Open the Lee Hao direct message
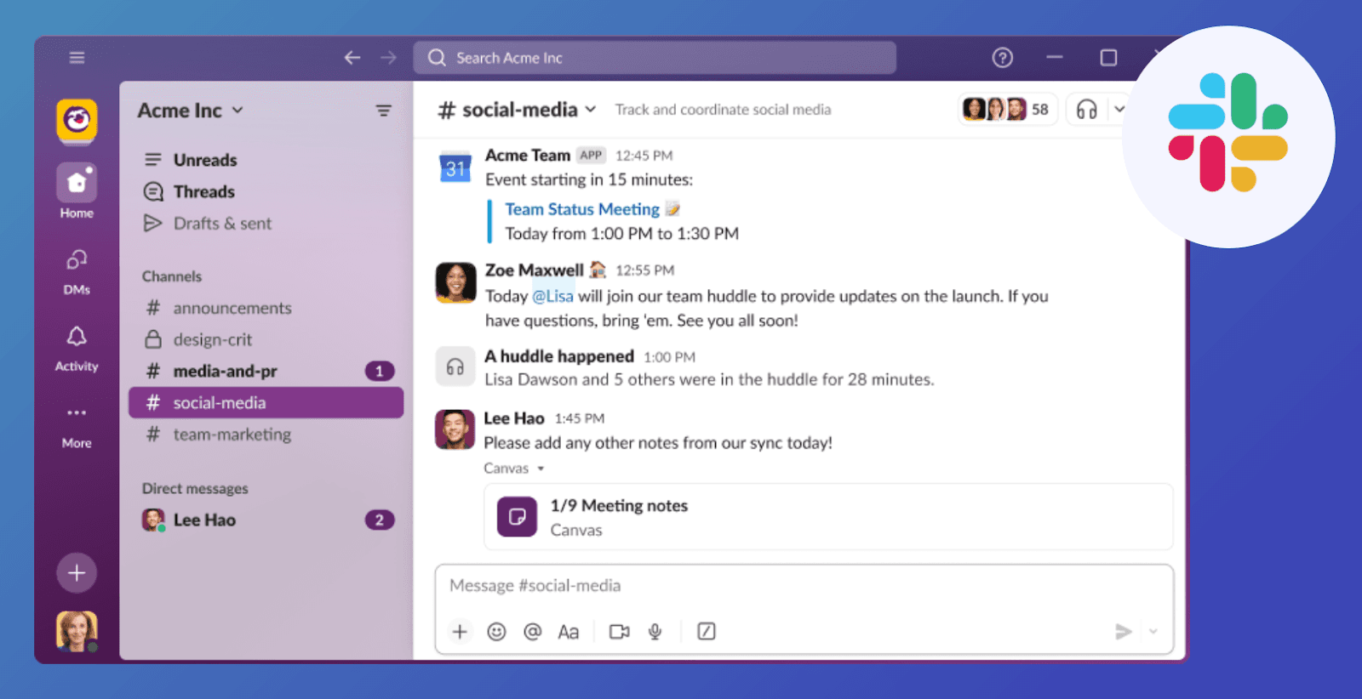This screenshot has height=699, width=1362. (x=266, y=520)
